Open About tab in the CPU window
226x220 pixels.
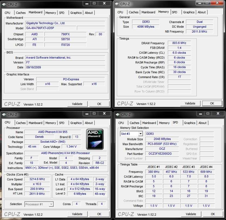tap(89, 123)
